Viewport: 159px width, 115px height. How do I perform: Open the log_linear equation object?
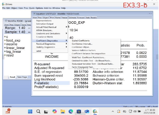13,51
